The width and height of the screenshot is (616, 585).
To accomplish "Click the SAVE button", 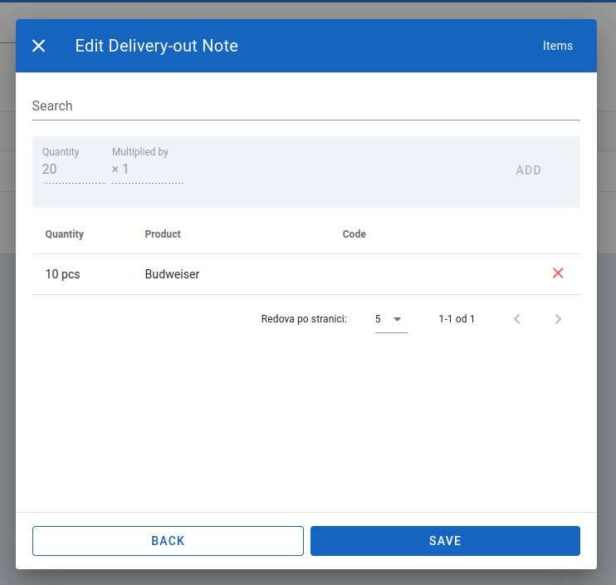I will (445, 541).
